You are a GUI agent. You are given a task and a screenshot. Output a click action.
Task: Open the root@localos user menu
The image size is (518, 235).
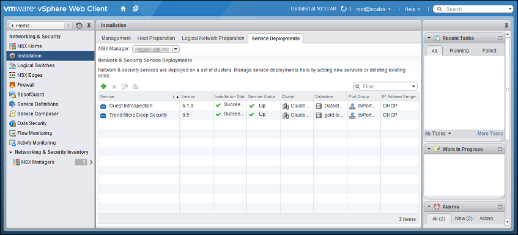374,9
